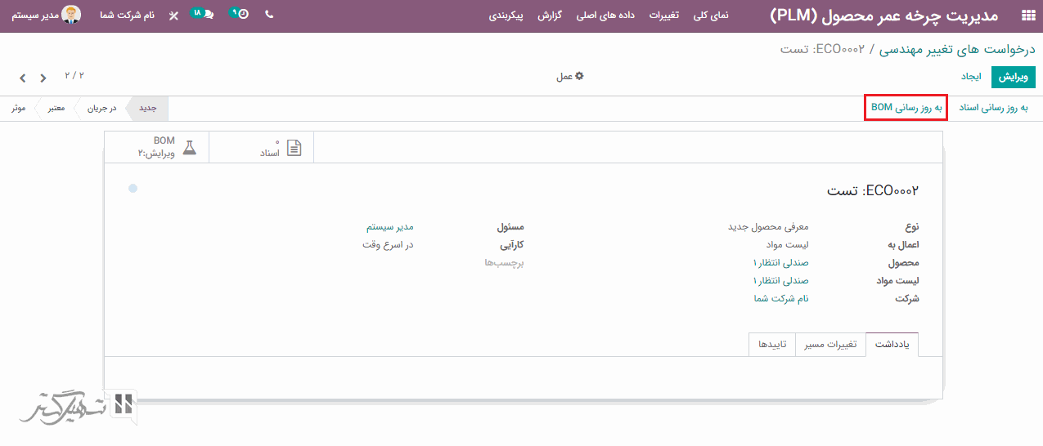Switch to the تاییدها approvals tab
The width and height of the screenshot is (1043, 446).
pyautogui.click(x=772, y=344)
